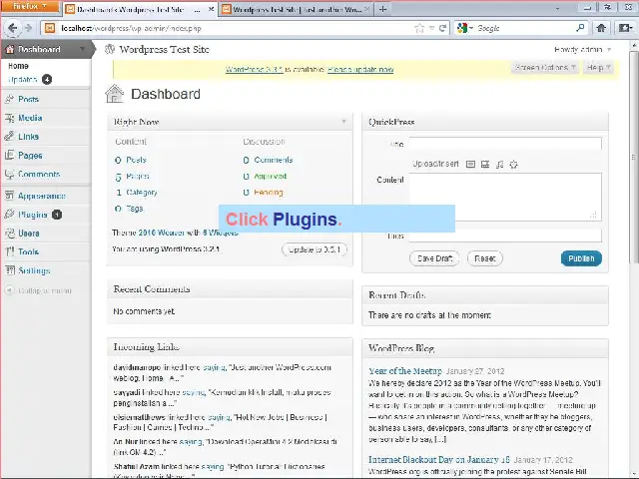Viewport: 639px width, 479px height.
Task: Click the WordPress logo beside site title
Action: pos(110,49)
